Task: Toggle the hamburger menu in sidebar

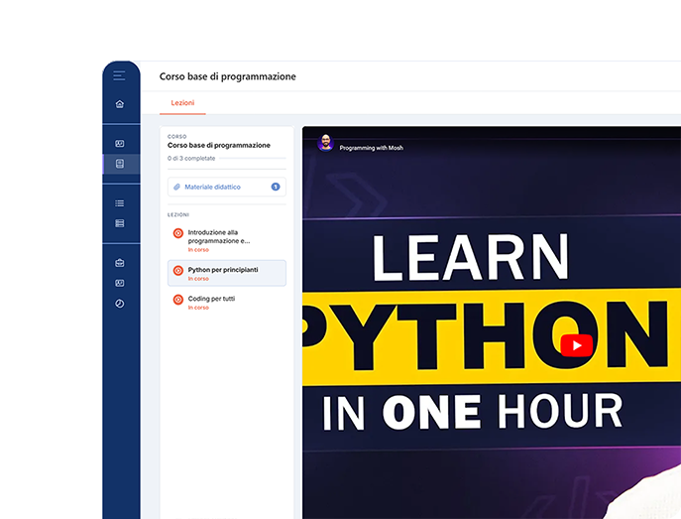Action: 119,75
